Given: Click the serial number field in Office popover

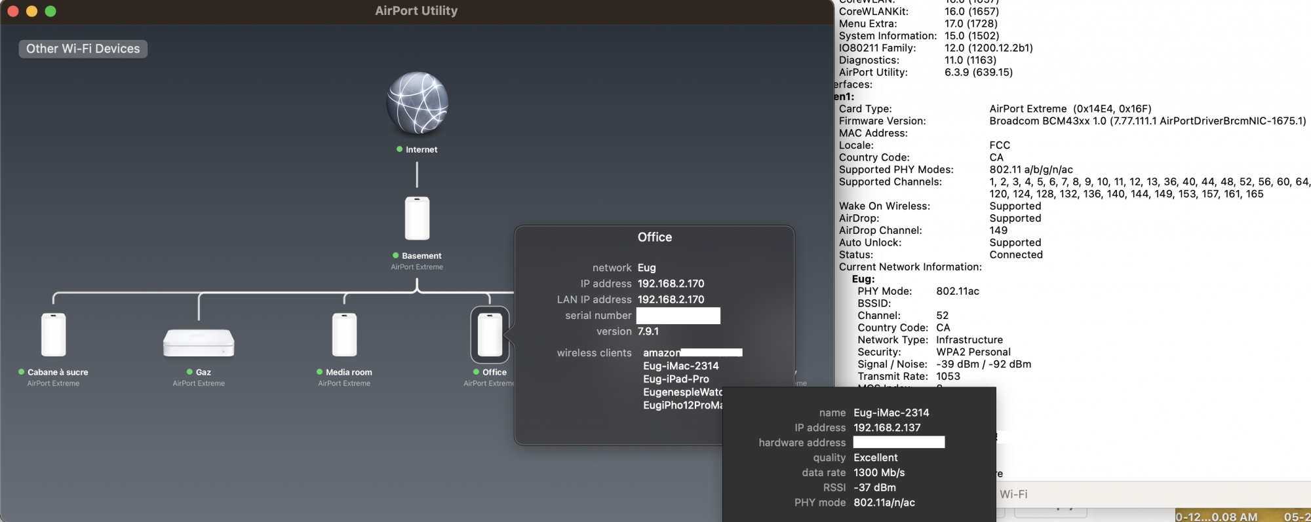Looking at the screenshot, I should pos(678,316).
